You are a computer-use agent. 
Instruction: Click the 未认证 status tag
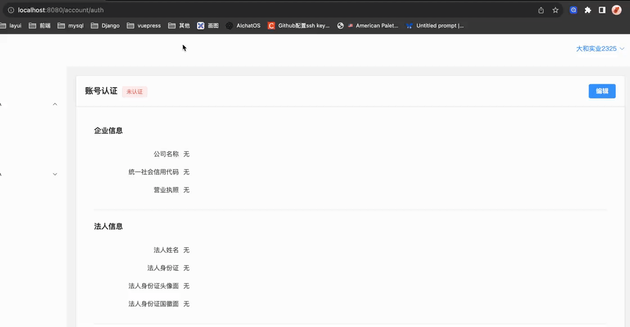(x=135, y=92)
